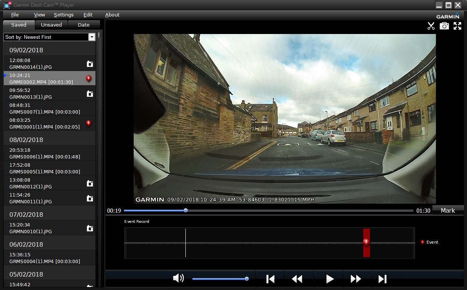Switch to the Saved tab
This screenshot has width=467, height=290.
19,25
